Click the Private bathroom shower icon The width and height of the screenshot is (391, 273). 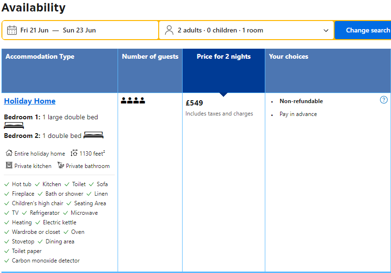(x=61, y=166)
